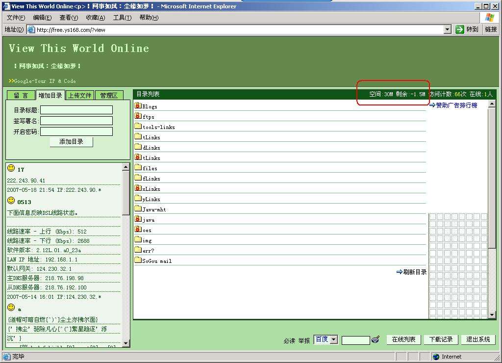Open the Blogs locked folder icon

click(138, 105)
